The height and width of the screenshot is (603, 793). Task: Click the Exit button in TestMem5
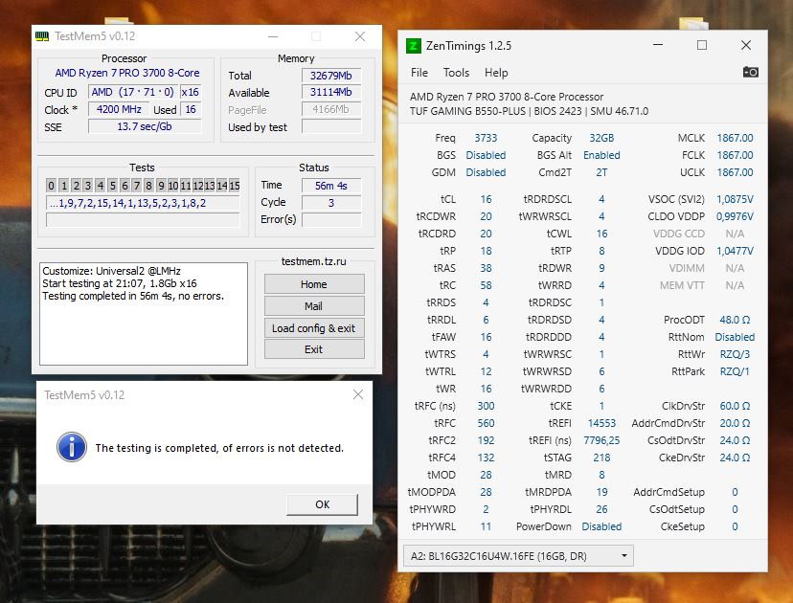(314, 349)
